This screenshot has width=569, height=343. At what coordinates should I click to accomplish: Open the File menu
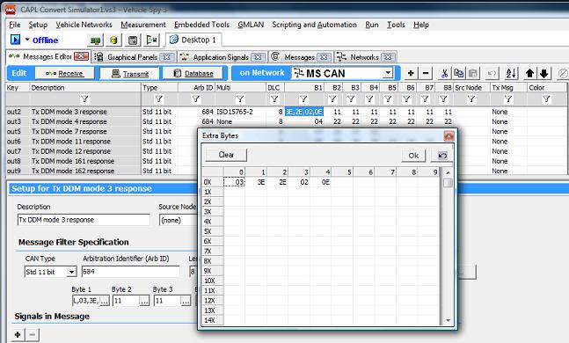(15, 25)
